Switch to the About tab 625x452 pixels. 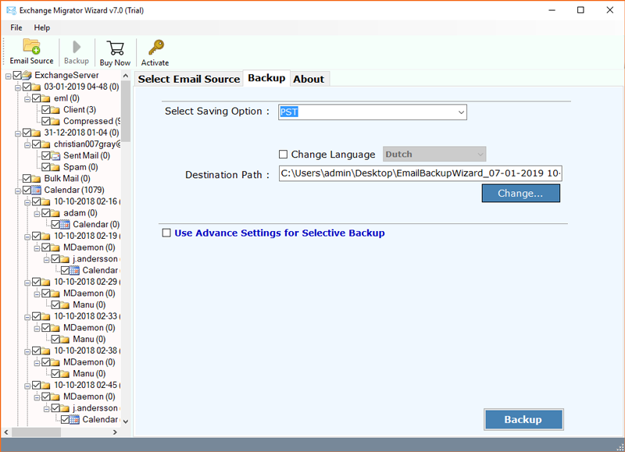[309, 79]
